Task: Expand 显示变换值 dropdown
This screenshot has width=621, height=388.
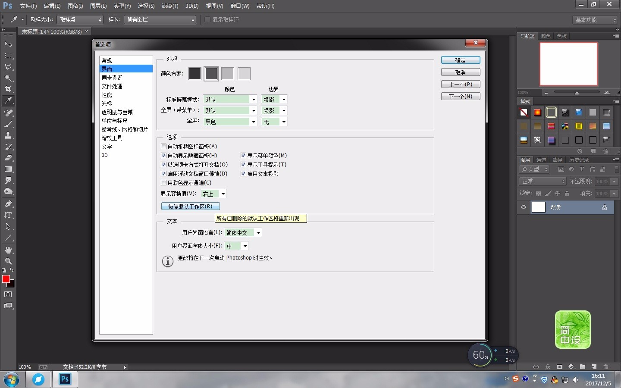Action: (x=223, y=194)
